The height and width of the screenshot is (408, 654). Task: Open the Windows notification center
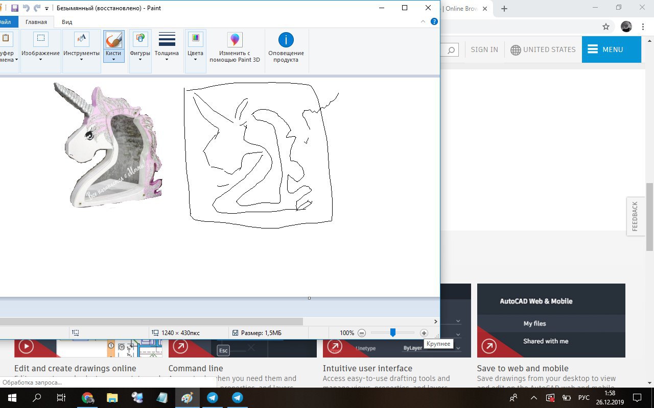637,398
